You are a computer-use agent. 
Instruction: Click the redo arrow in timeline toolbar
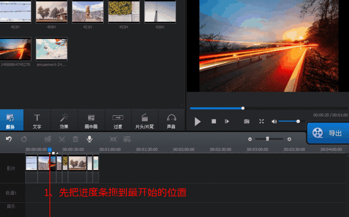23,139
